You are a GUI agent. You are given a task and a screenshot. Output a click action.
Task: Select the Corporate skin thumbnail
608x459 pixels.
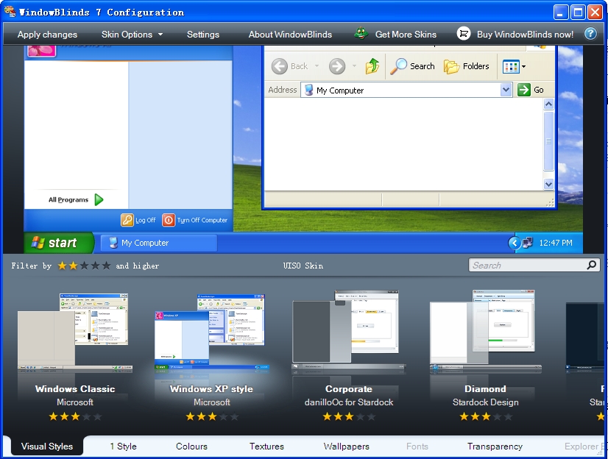click(x=347, y=331)
